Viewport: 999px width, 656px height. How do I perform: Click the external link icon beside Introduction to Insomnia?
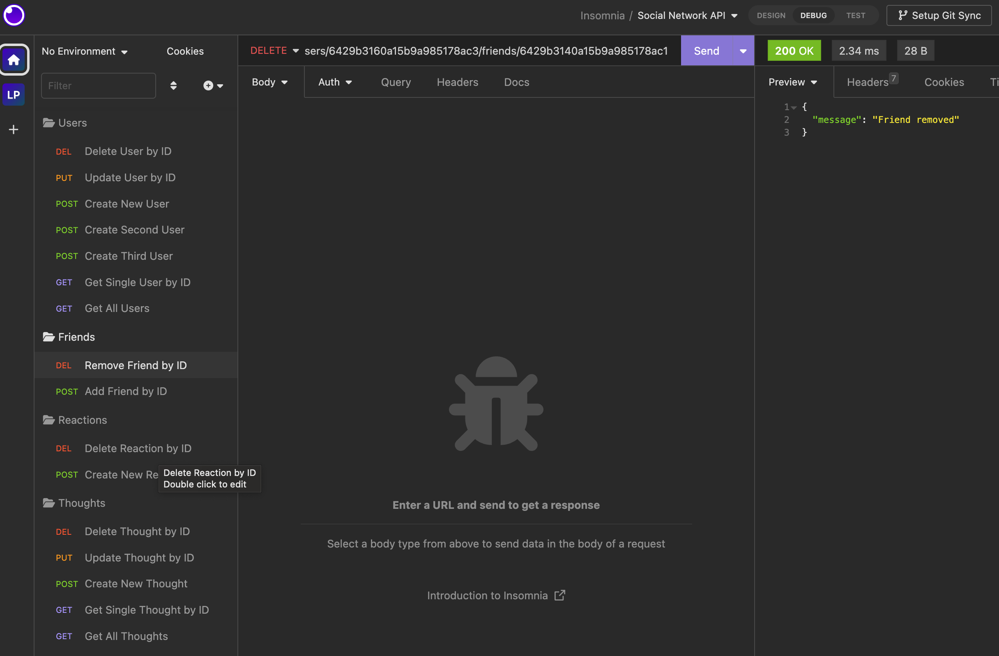pyautogui.click(x=559, y=595)
